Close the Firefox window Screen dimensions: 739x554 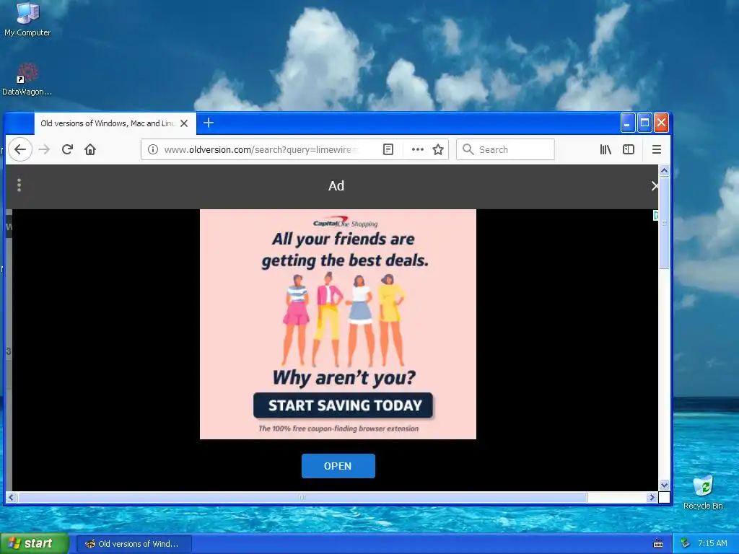point(661,123)
